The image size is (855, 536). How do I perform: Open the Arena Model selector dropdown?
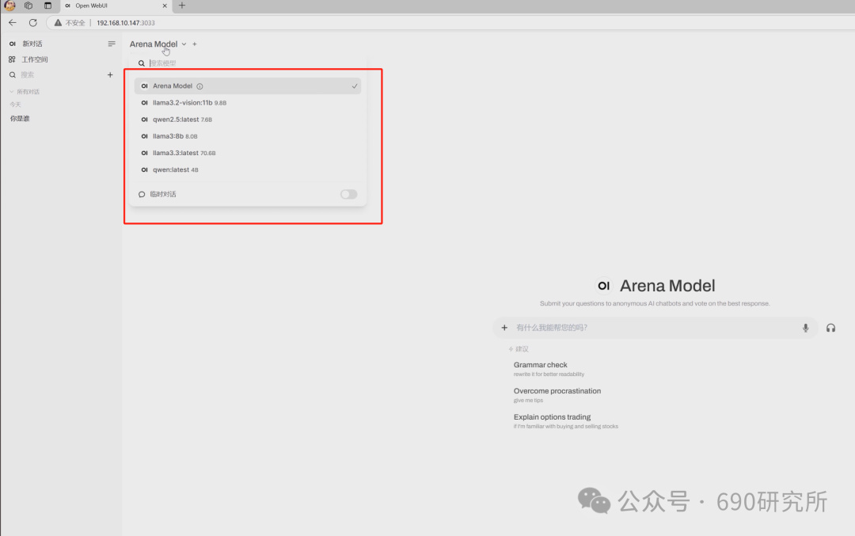tap(158, 44)
